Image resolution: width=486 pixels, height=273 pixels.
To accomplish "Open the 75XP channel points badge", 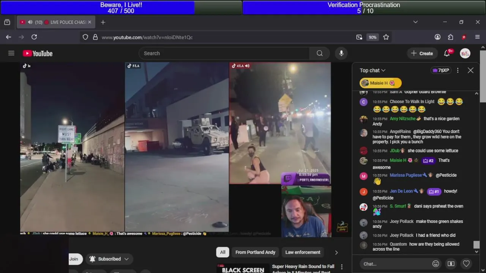I will 441,71.
